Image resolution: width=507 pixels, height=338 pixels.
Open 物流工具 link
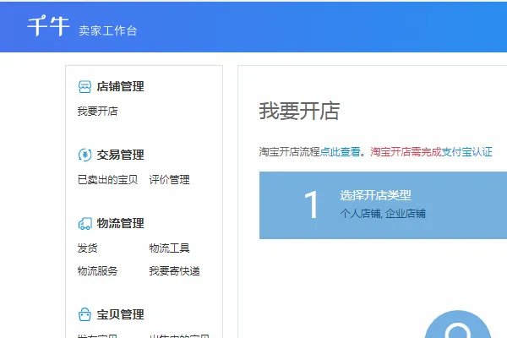pyautogui.click(x=169, y=248)
